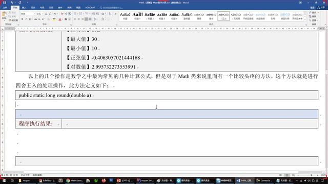The height and width of the screenshot is (184, 328).
Task: Switch to the Design ribbon tab
Action: click(x=33, y=8)
